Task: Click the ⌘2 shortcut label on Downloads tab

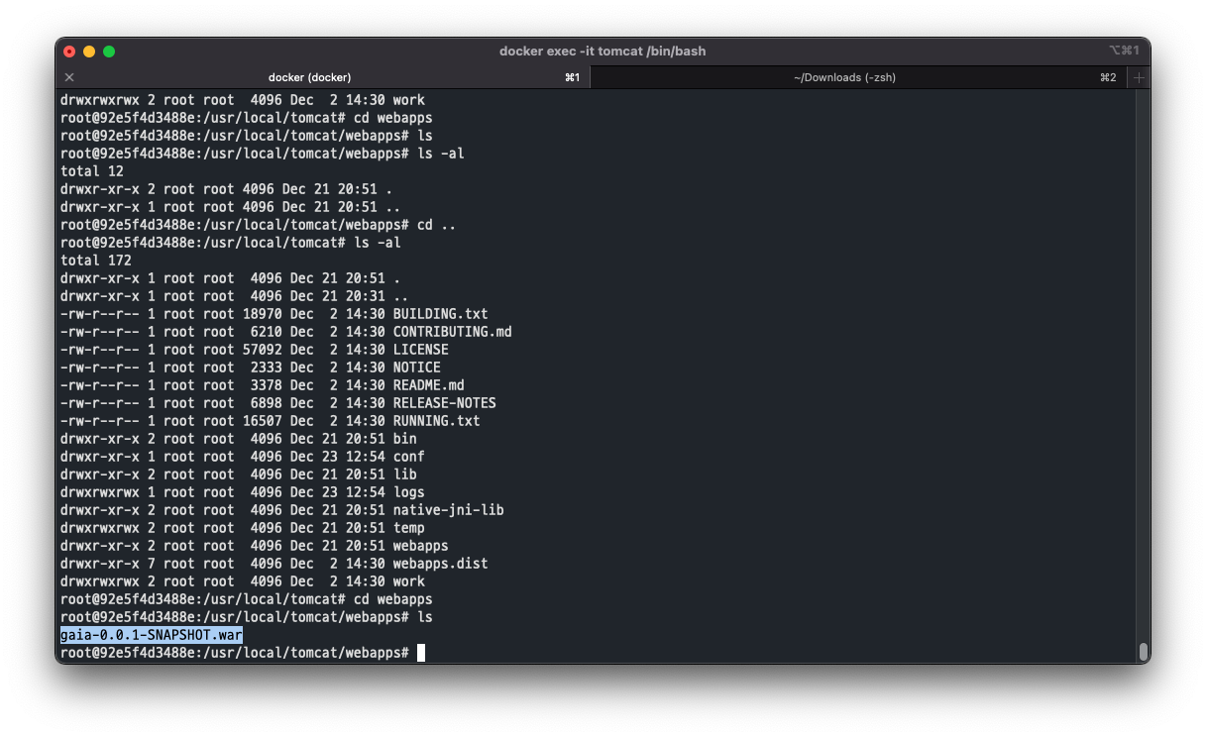Action: pos(1108,77)
